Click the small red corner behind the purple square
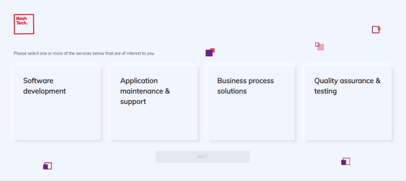 click(213, 50)
